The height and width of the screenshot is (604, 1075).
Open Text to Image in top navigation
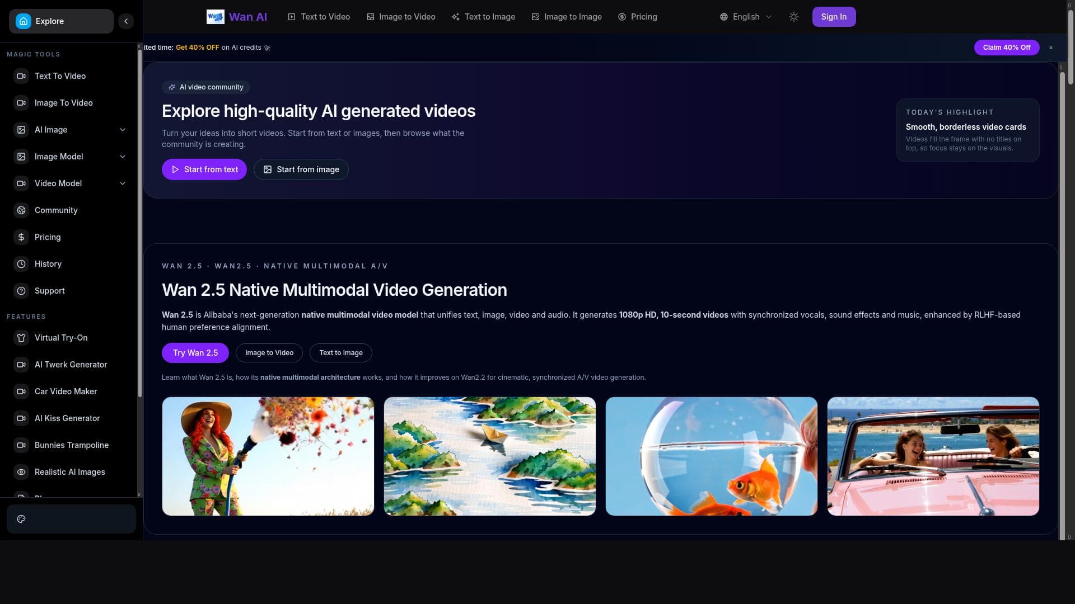coord(483,17)
